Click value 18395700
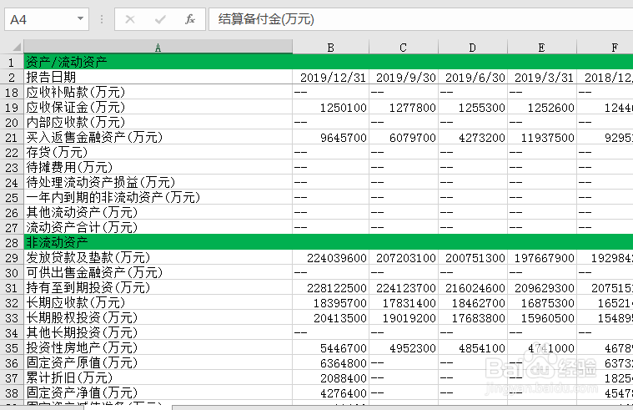Screen dimensions: 633x410 (330, 302)
